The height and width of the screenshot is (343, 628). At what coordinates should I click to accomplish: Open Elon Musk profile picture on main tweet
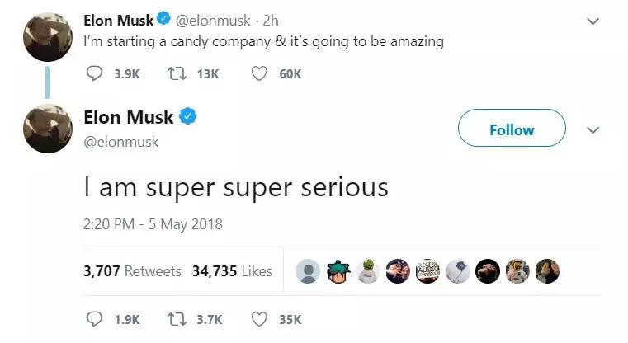pos(48,129)
